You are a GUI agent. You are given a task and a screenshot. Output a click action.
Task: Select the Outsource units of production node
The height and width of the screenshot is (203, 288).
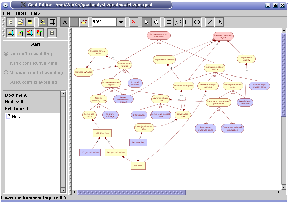(232, 129)
